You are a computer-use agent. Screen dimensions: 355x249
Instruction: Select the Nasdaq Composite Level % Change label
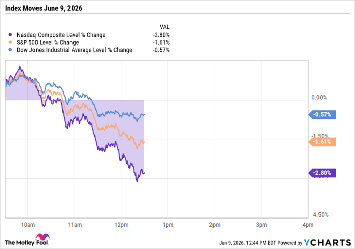(61, 35)
